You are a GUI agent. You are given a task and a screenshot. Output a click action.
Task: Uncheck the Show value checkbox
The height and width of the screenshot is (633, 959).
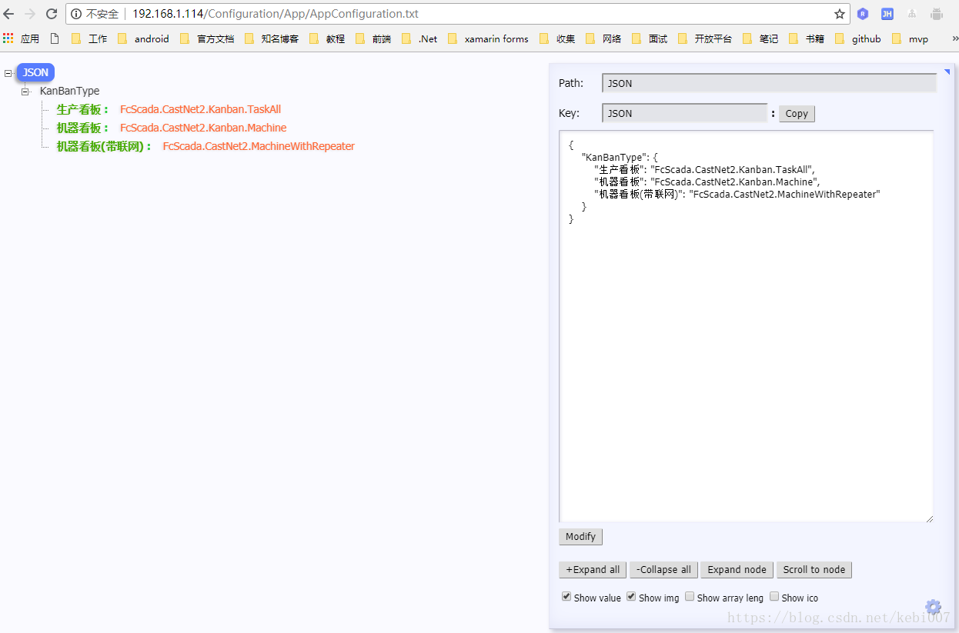[x=566, y=596]
